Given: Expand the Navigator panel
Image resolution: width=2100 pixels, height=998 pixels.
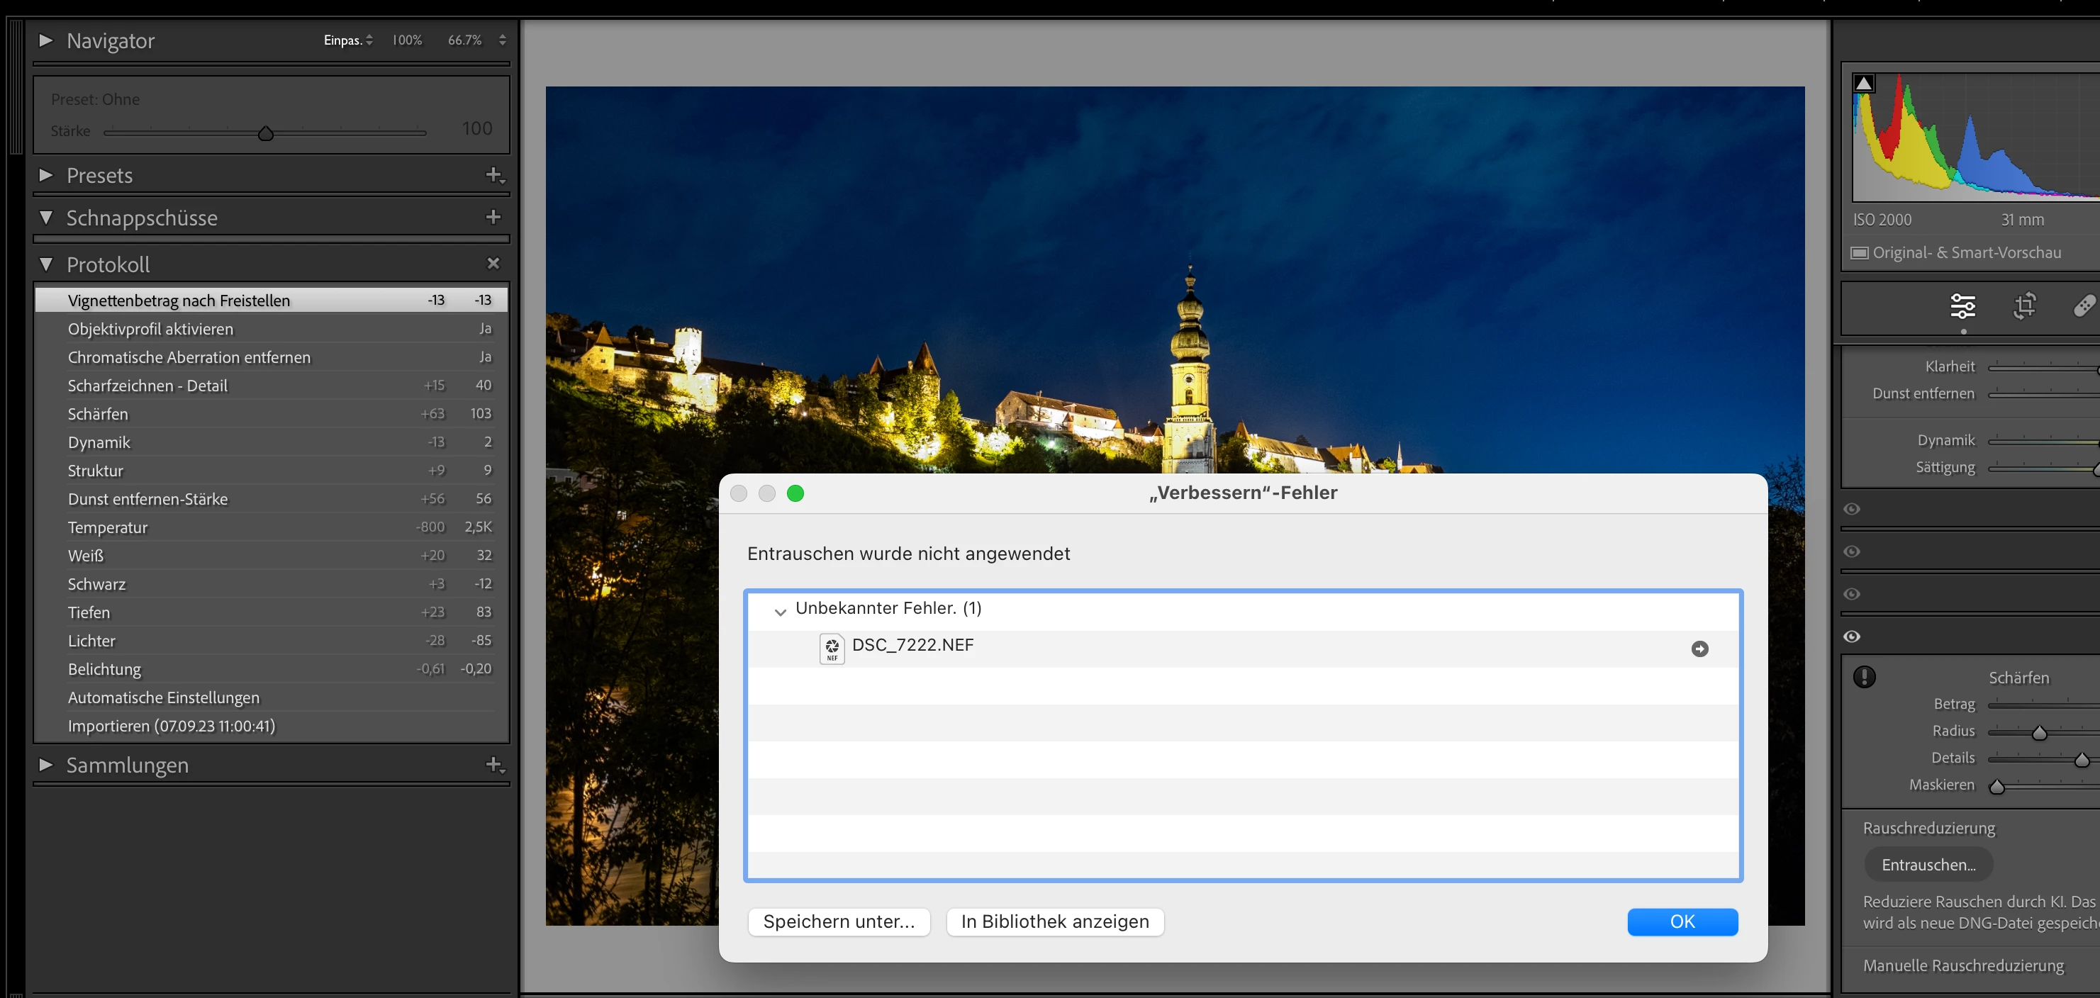Looking at the screenshot, I should tap(45, 40).
